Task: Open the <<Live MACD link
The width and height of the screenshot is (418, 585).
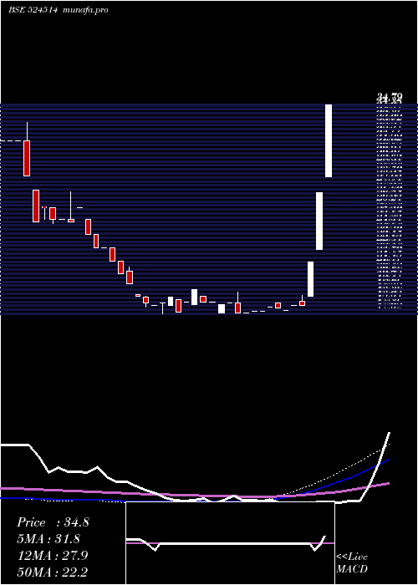Action: point(352,562)
